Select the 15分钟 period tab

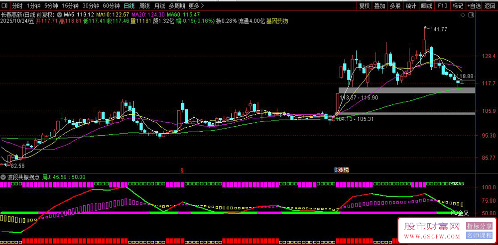[70, 6]
